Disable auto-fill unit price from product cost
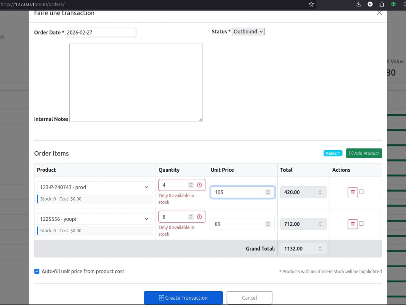This screenshot has width=406, height=305. click(x=37, y=271)
